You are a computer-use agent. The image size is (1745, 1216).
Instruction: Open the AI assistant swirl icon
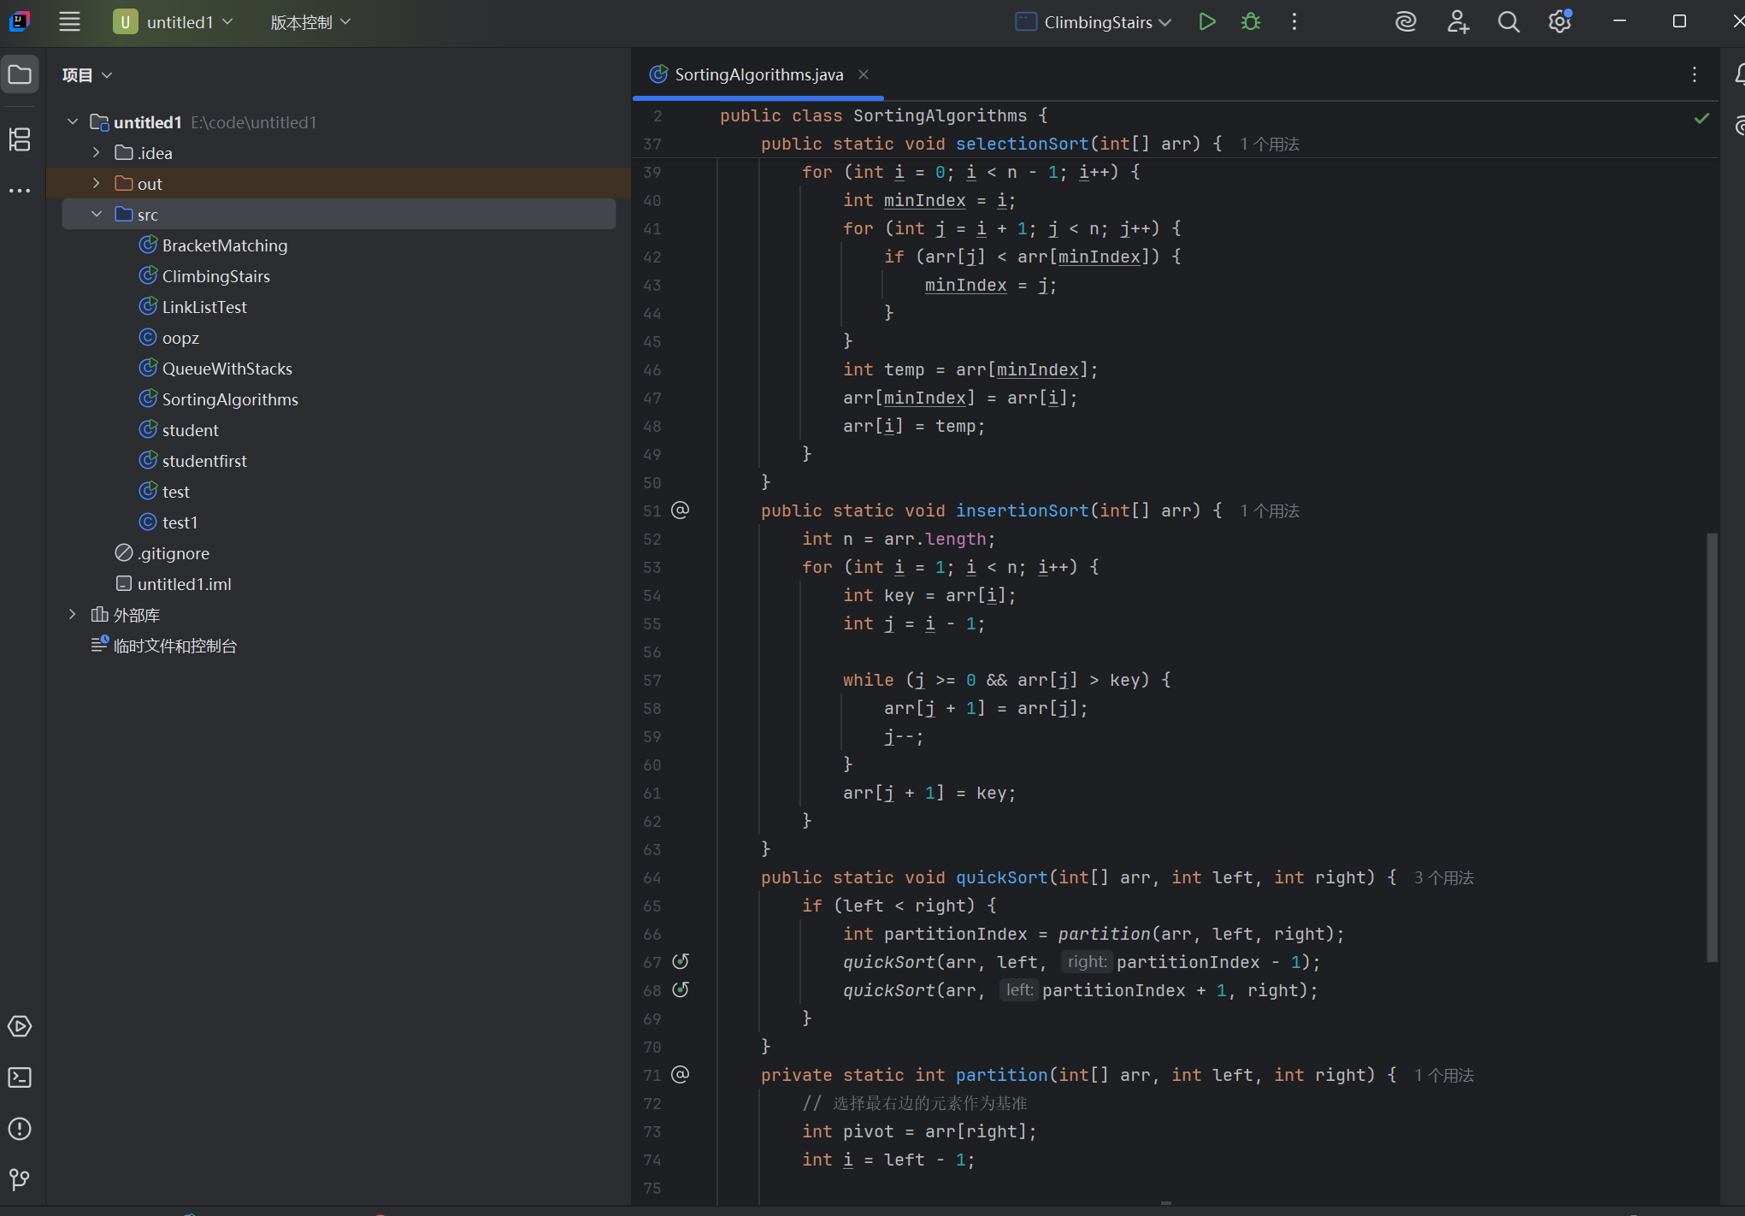click(1406, 22)
